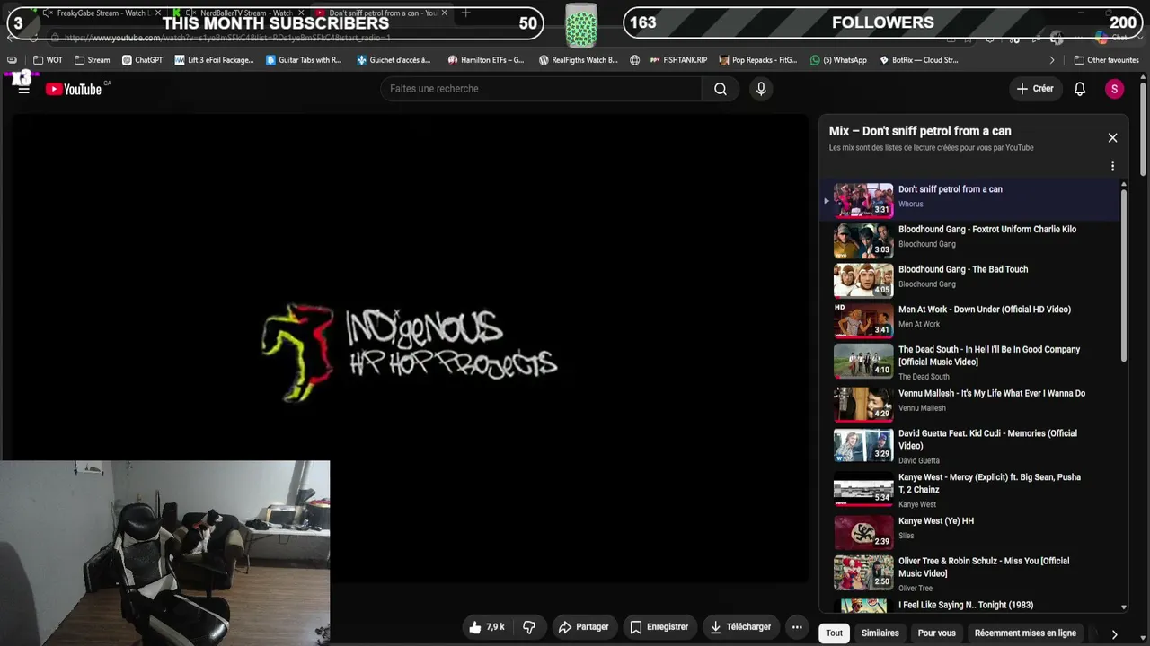
Task: Play David Guetta Memories from playlist
Action: pos(972,446)
